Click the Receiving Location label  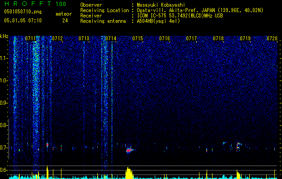pyautogui.click(x=104, y=10)
